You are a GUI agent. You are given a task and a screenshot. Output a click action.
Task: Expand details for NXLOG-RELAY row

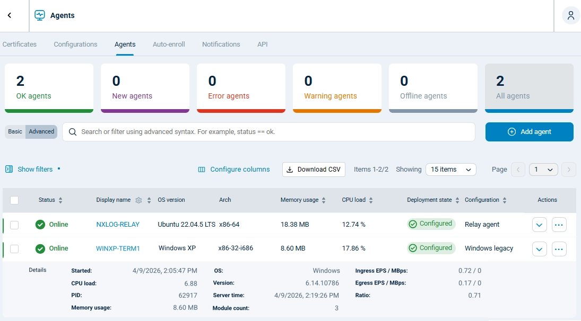(539, 225)
